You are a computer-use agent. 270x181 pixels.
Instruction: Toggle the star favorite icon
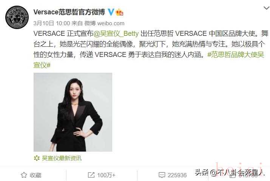[x=24, y=175]
